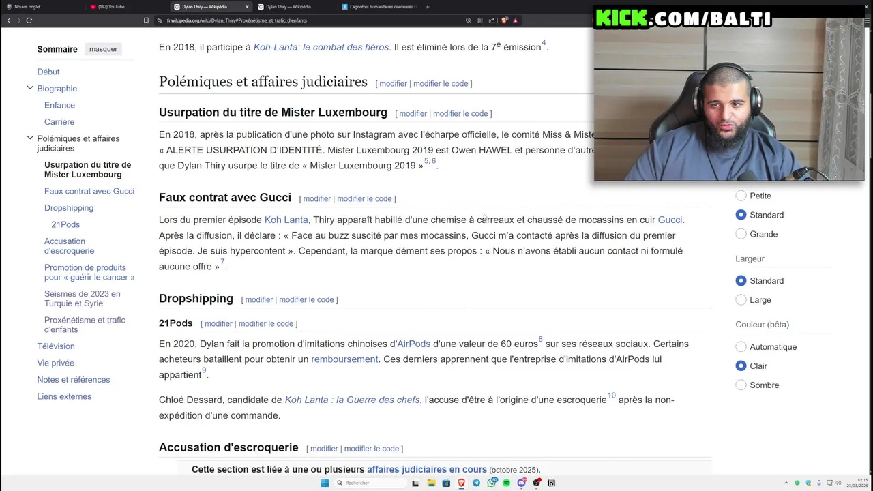Open Microsoft Store from the taskbar
The height and width of the screenshot is (491, 873).
(x=446, y=483)
